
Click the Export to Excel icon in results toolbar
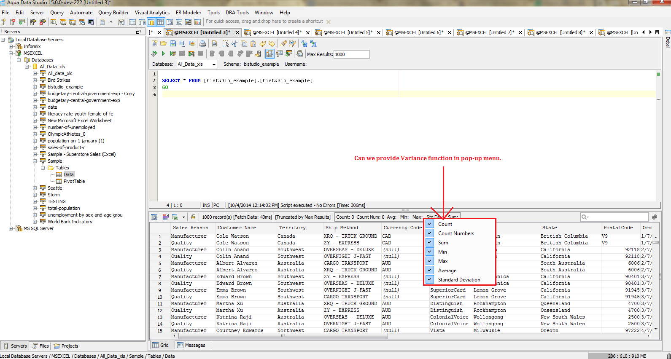point(175,217)
